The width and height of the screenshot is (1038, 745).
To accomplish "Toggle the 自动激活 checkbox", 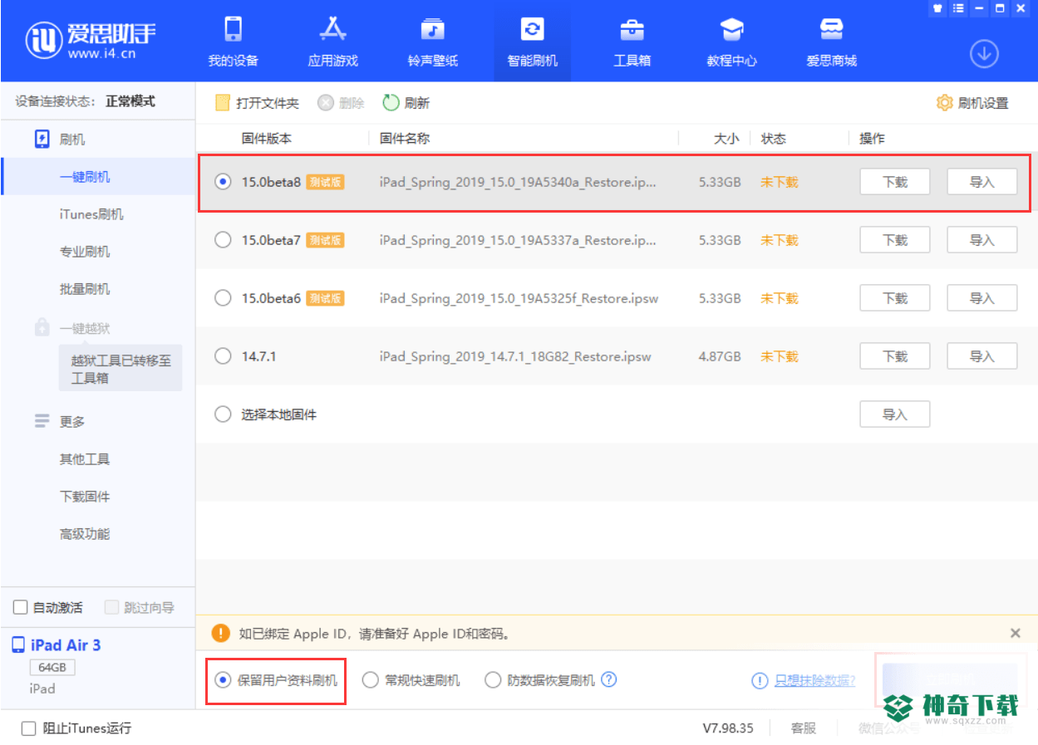I will (x=21, y=608).
